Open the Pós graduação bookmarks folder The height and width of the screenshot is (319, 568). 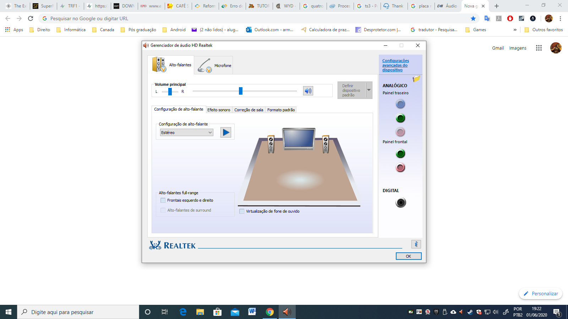coord(138,30)
